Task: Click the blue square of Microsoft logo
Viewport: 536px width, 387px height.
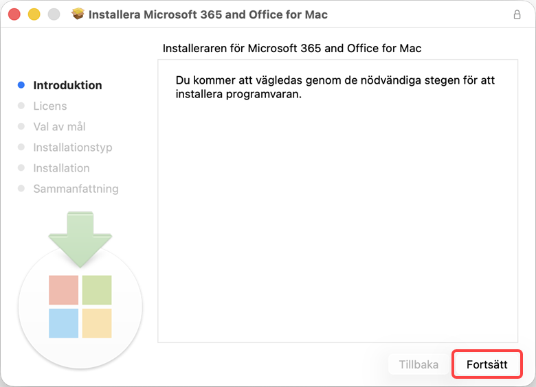Action: point(63,323)
